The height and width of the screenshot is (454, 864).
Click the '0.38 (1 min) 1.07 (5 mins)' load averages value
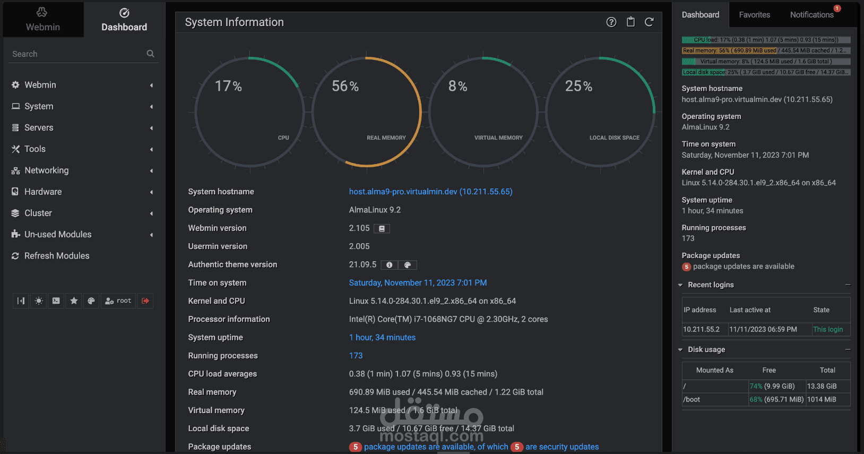click(x=423, y=374)
